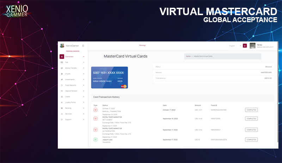Click the 'USD 0.00' total balance value

tap(268, 78)
